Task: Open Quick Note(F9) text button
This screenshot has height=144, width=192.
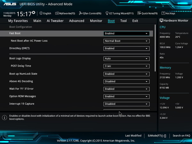Action: 149,13
